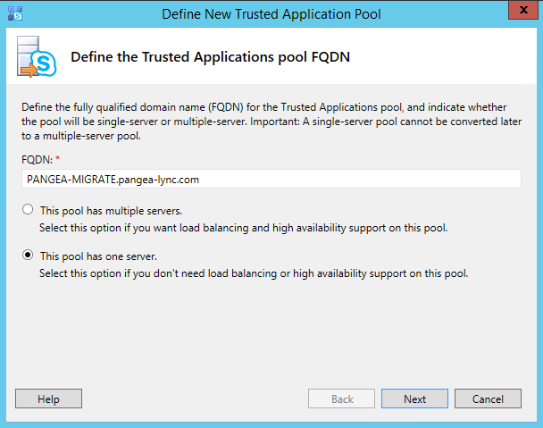This screenshot has height=428, width=543.
Task: Click the orange arrow on the server icon
Action: point(29,70)
